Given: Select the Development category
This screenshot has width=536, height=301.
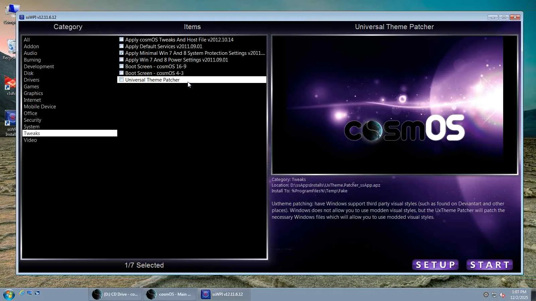Looking at the screenshot, I should 70,67.
